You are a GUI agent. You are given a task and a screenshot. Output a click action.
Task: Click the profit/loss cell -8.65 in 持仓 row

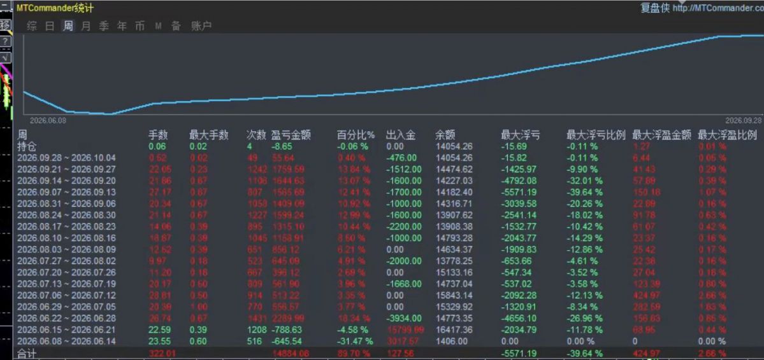tap(282, 146)
